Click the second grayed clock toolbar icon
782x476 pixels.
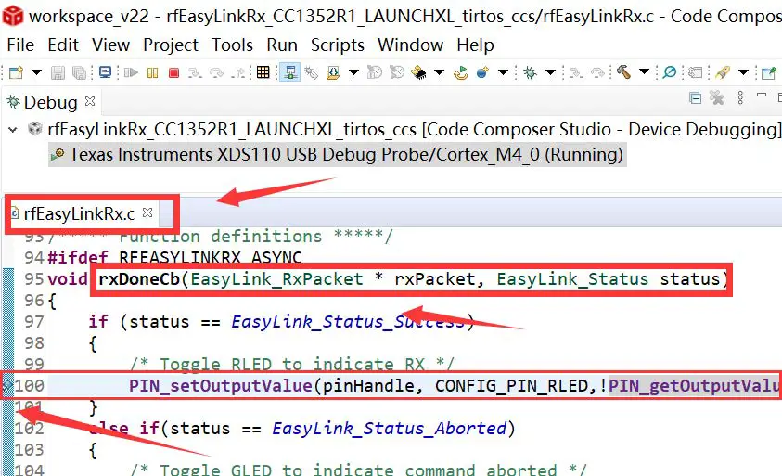[397, 73]
